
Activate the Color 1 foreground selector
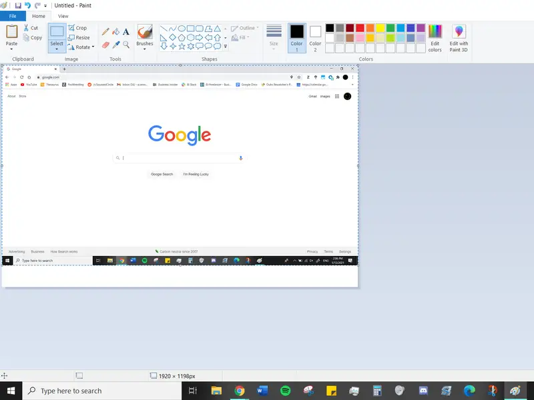(296, 38)
